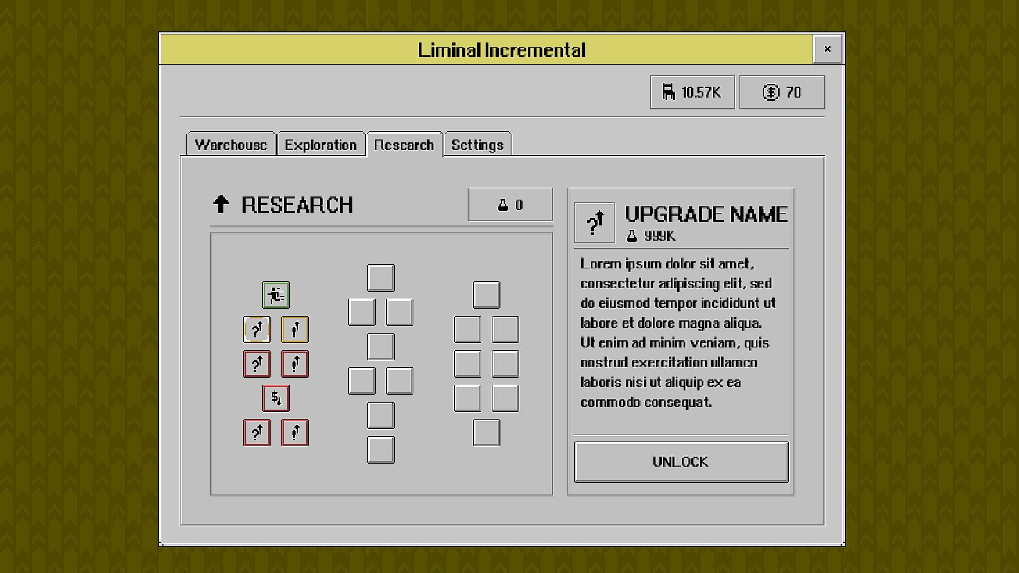Click bottommost empty slot in right research tree
This screenshot has height=573, width=1019.
click(x=487, y=433)
